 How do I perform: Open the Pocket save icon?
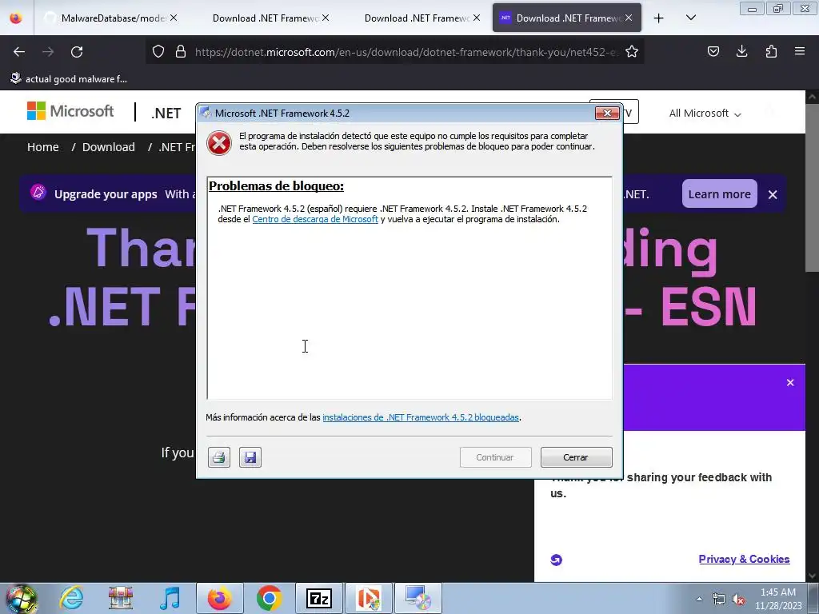coord(713,51)
